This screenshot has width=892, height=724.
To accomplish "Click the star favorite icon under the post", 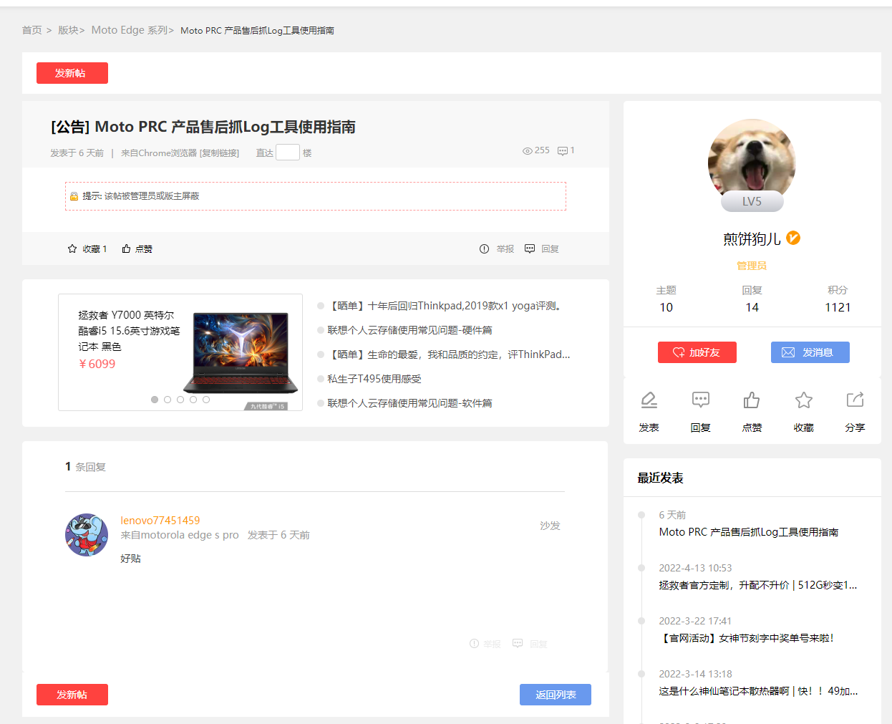I will coord(72,248).
